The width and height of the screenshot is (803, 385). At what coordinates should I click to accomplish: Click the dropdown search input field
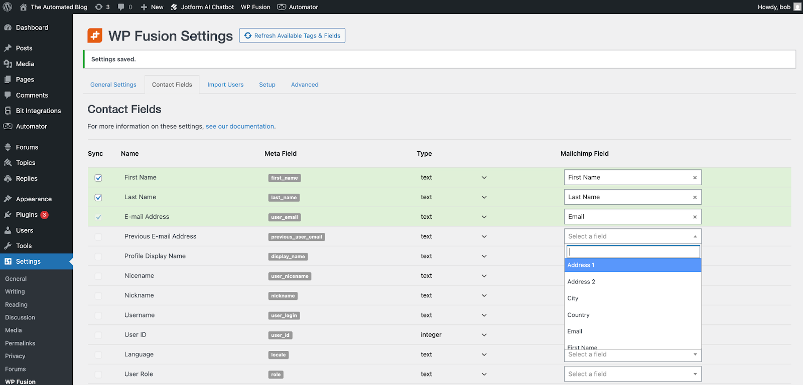click(633, 251)
